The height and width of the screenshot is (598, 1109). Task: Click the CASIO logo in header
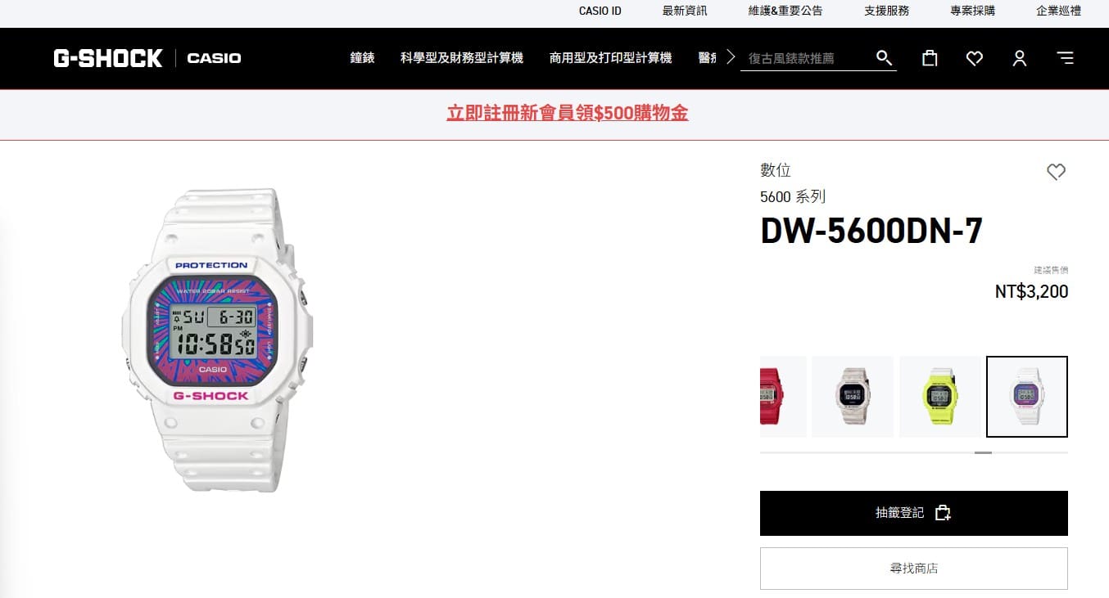coord(214,58)
